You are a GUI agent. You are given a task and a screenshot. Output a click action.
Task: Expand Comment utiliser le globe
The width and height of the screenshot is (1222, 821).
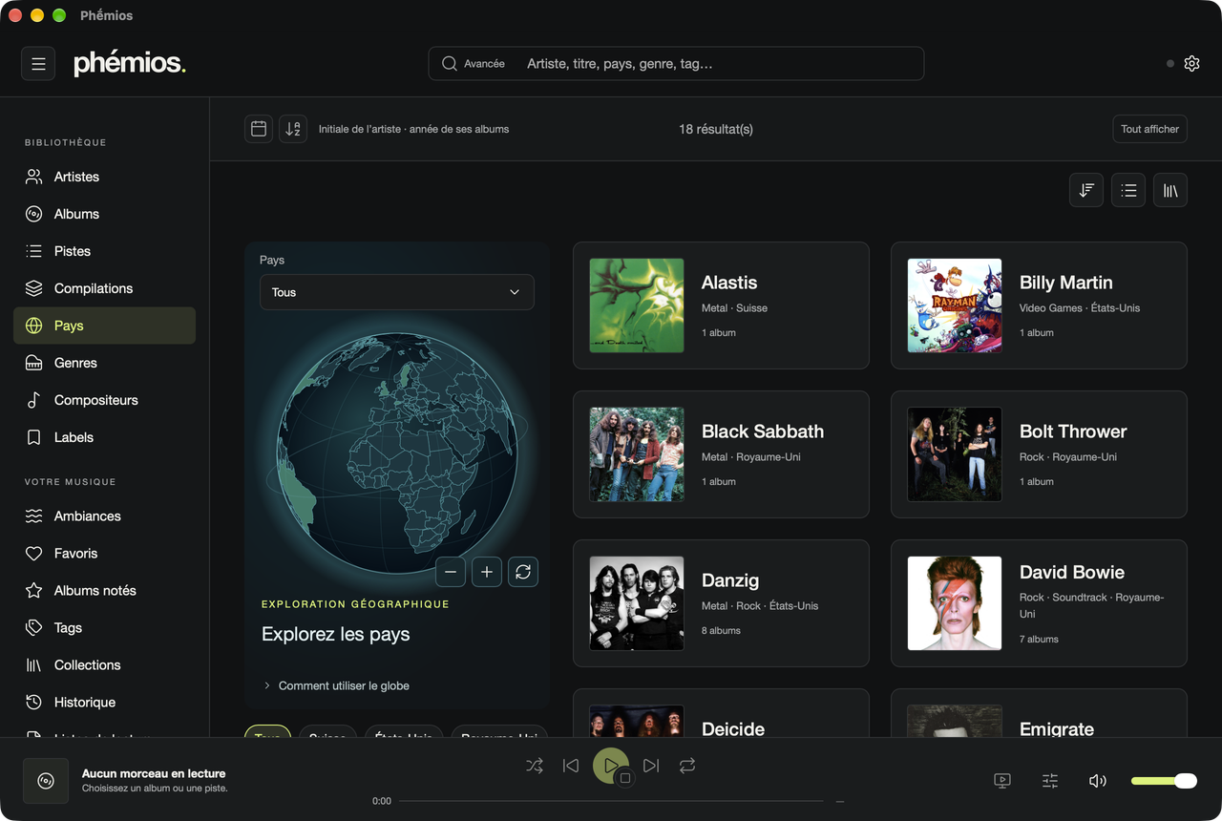tap(336, 685)
